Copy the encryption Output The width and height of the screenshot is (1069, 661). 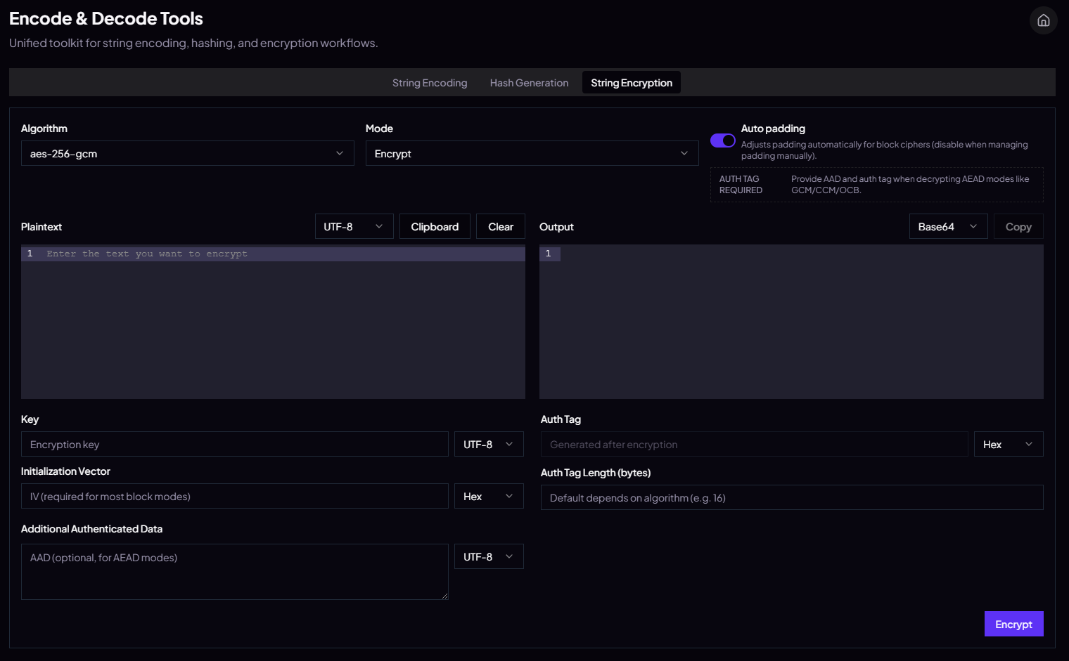tap(1018, 226)
